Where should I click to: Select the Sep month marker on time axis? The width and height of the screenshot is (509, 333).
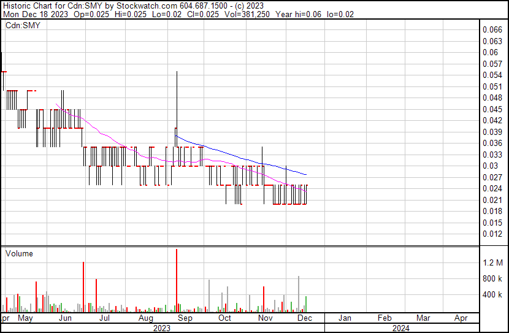coord(185,318)
